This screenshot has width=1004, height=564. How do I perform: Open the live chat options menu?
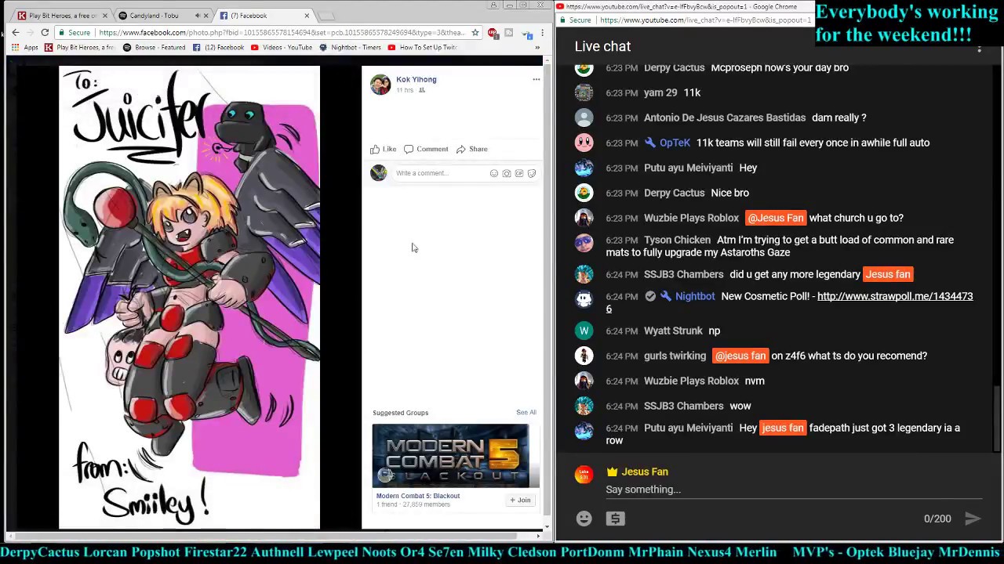pos(979,48)
